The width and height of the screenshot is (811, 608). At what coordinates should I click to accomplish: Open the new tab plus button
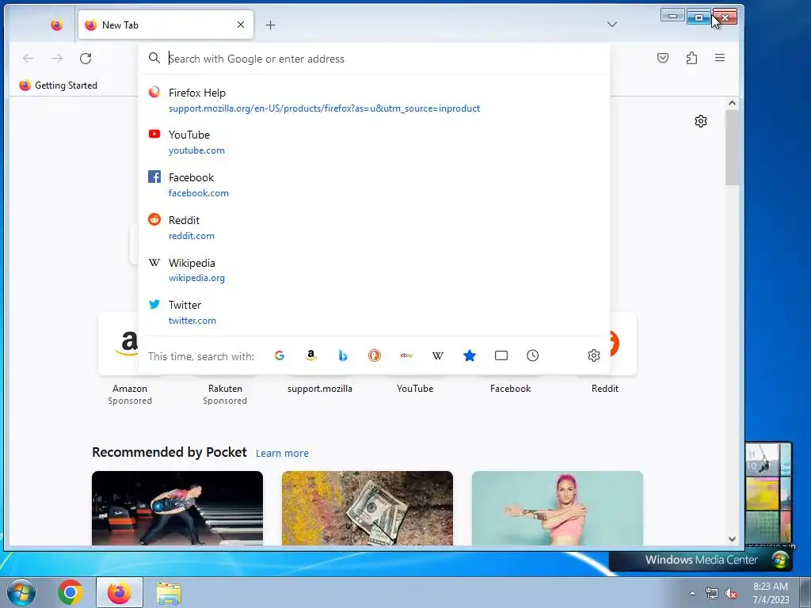pos(271,25)
